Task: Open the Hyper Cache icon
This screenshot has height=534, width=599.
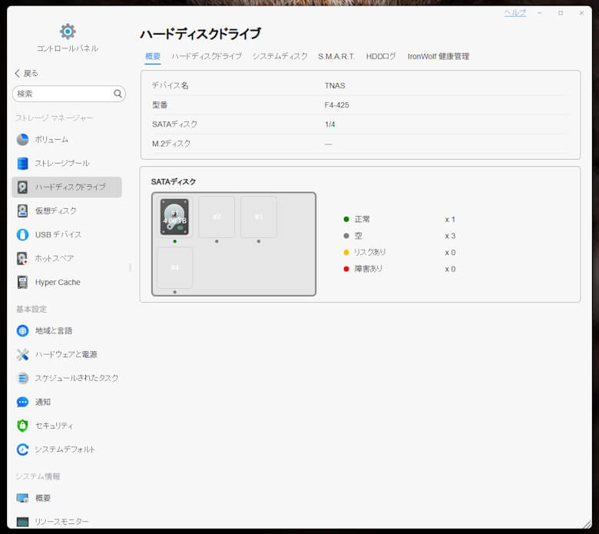Action: tap(22, 282)
